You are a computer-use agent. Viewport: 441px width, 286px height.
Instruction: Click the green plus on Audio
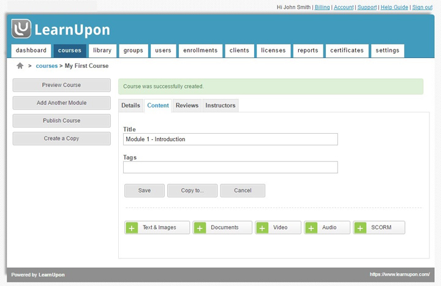tap(311, 227)
